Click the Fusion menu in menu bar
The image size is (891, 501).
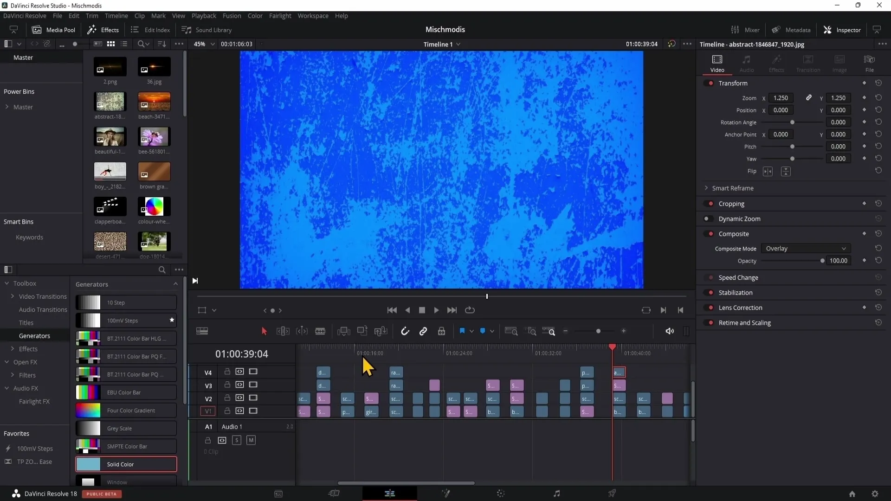click(232, 15)
